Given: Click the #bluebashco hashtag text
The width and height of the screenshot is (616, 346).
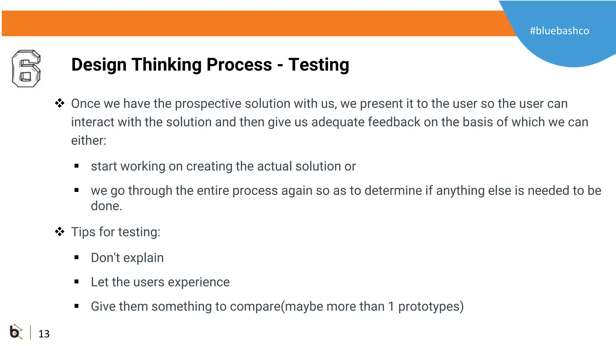Looking at the screenshot, I should click(559, 31).
